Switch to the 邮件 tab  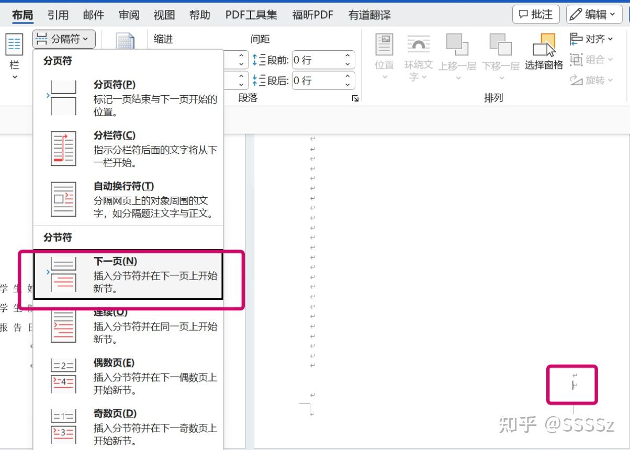tap(94, 15)
